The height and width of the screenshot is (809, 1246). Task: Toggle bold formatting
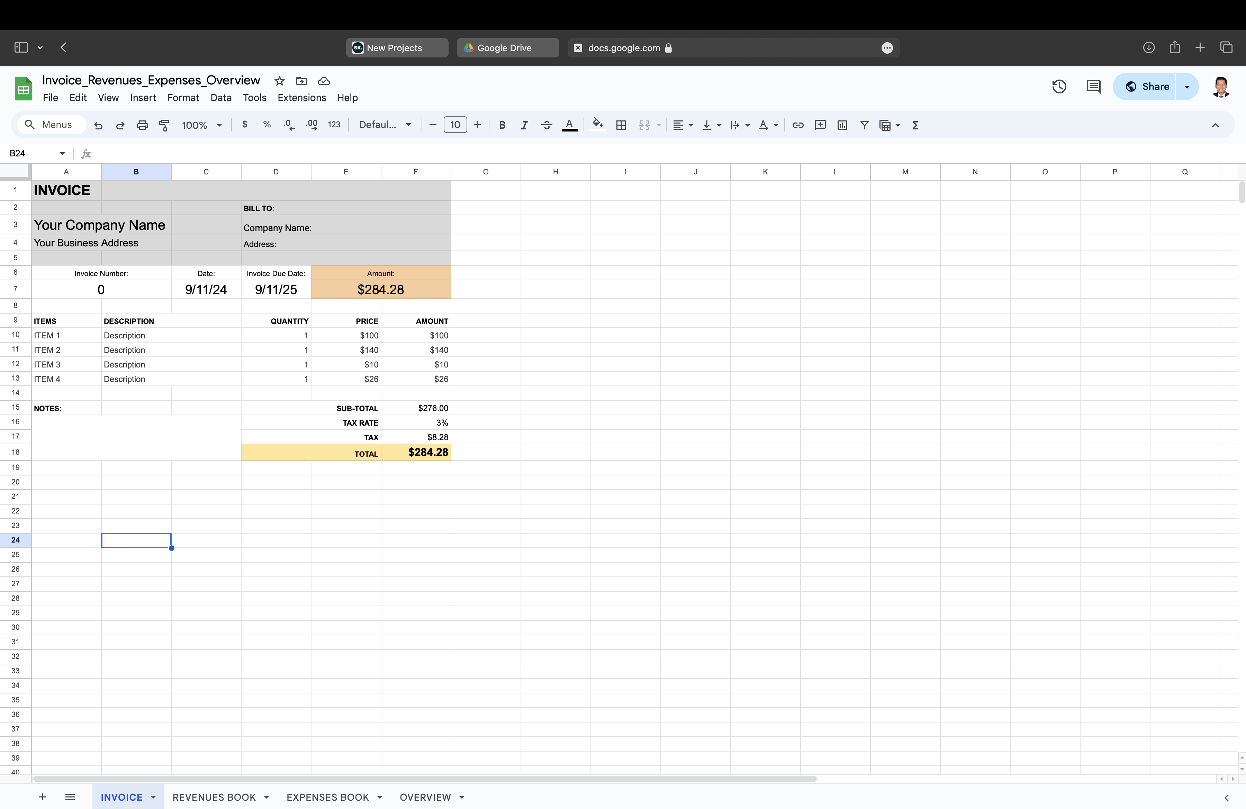pyautogui.click(x=502, y=125)
